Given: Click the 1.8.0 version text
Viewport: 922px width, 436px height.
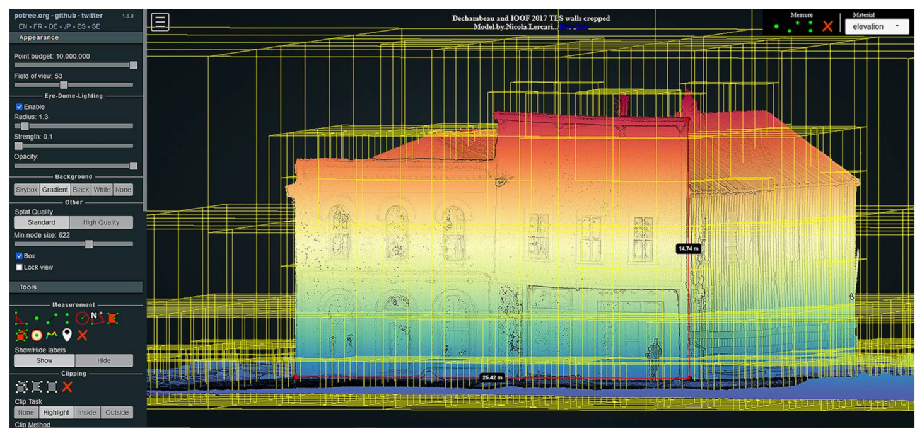Looking at the screenshot, I should pyautogui.click(x=127, y=16).
